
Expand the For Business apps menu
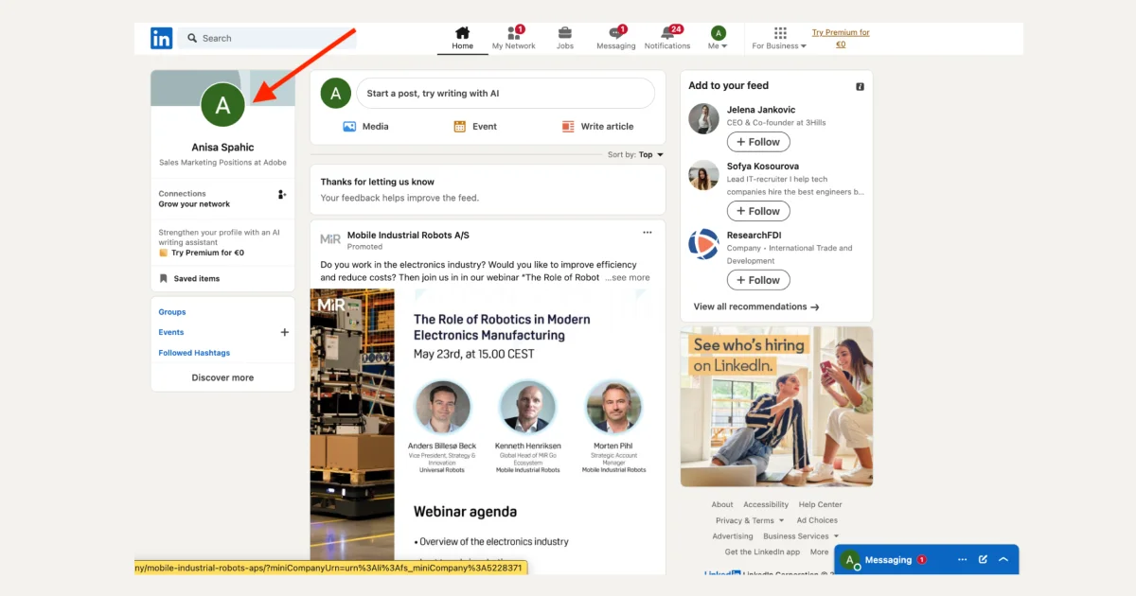pos(779,38)
